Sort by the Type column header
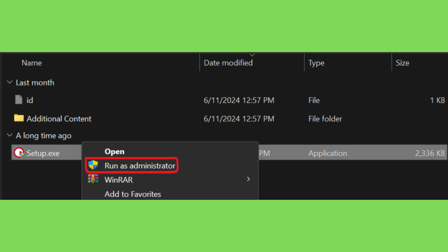 (316, 63)
